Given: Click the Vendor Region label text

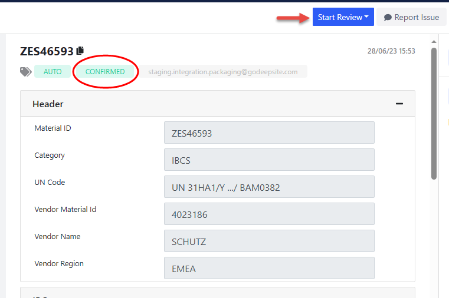Looking at the screenshot, I should coord(59,264).
